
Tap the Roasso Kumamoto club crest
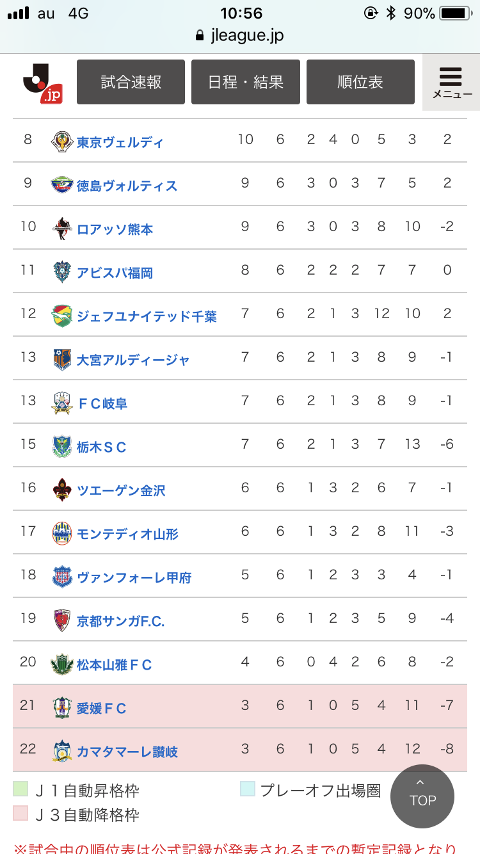(x=62, y=229)
